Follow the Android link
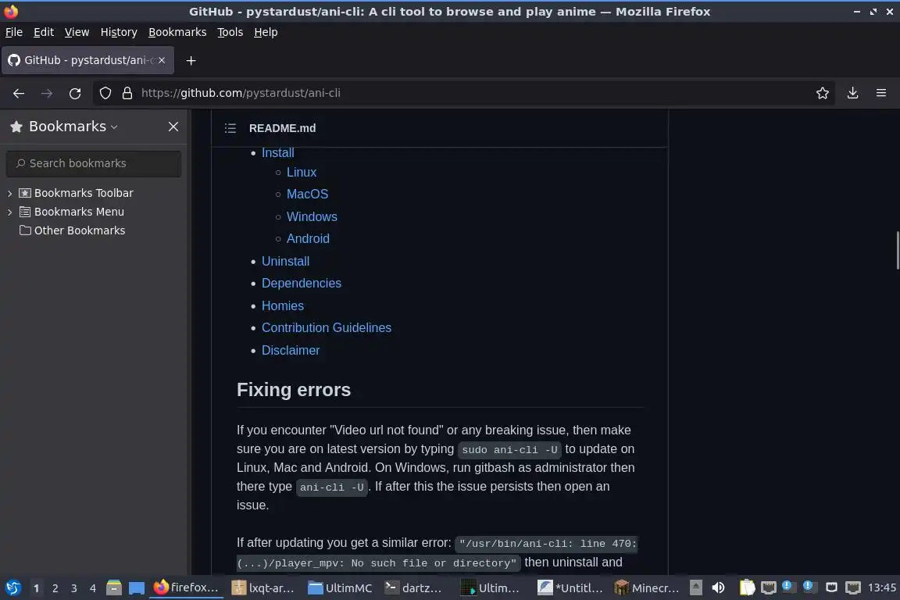Viewport: 900px width, 600px height. (308, 238)
